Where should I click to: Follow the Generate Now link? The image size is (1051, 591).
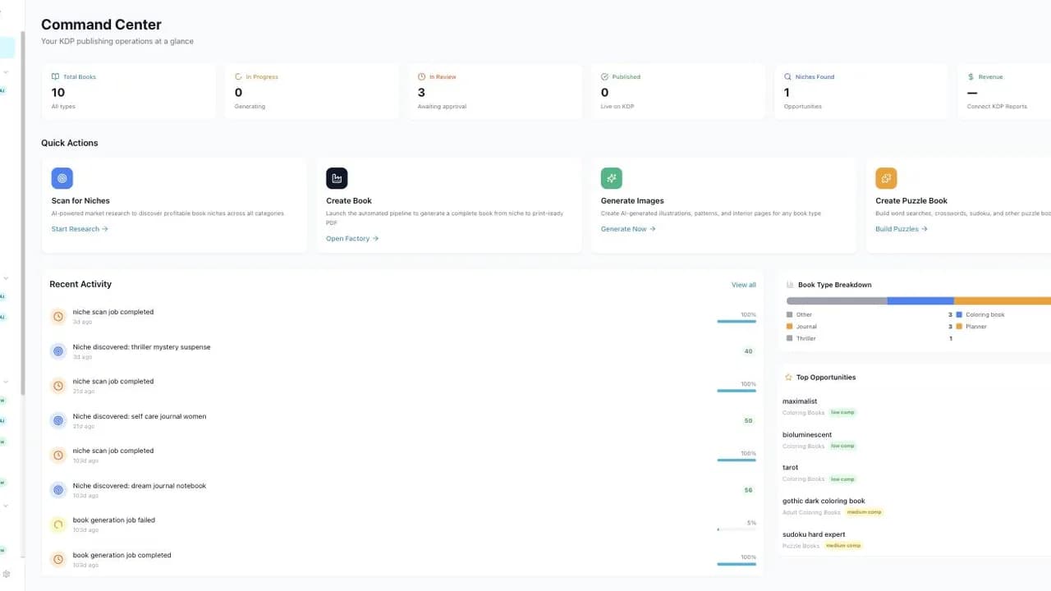pos(628,229)
